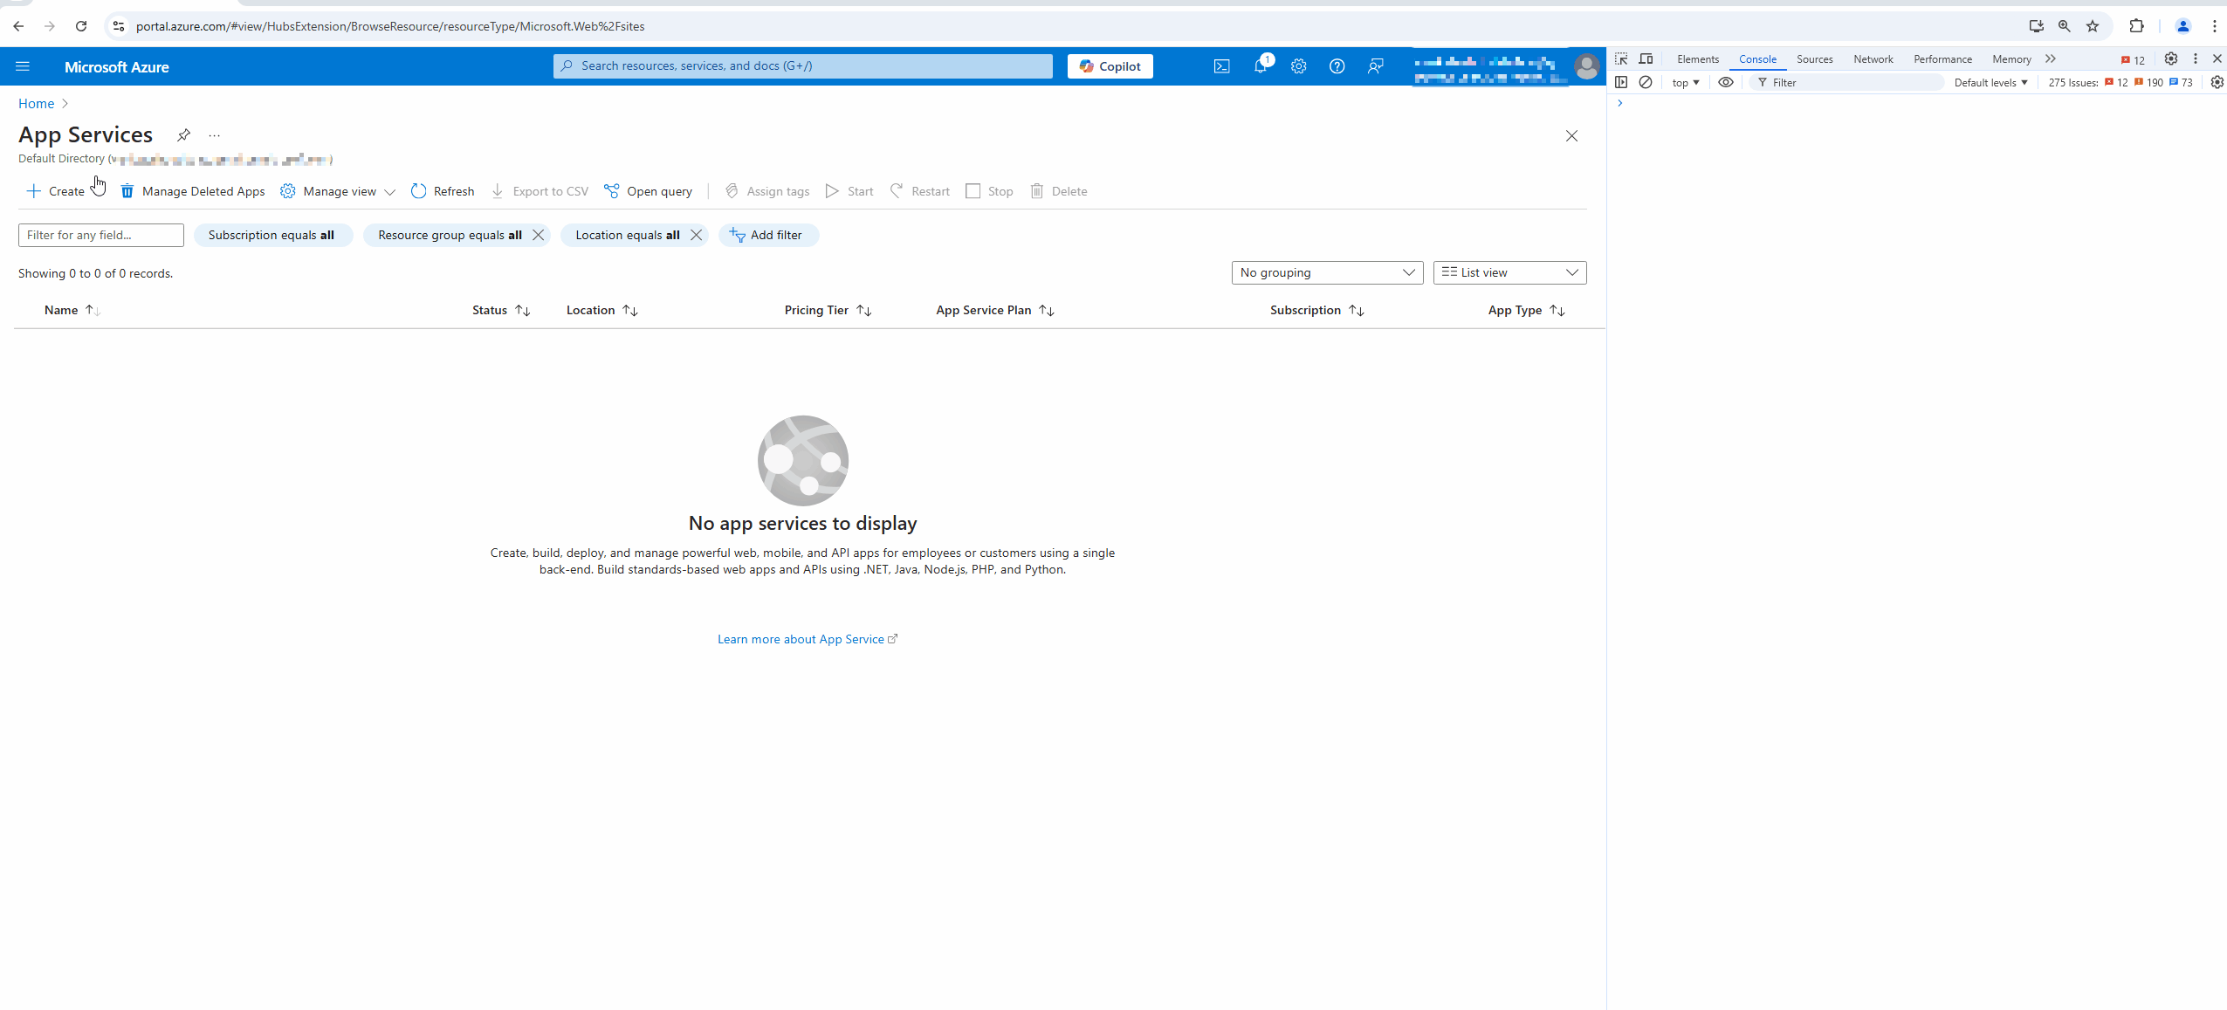Click the Microsoft Azure logo text

click(x=117, y=66)
